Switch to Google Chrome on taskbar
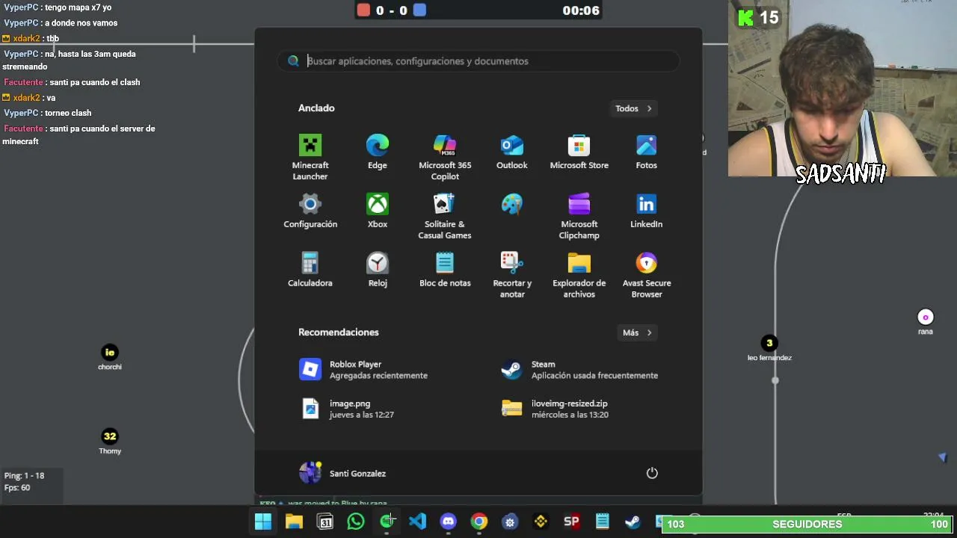The image size is (957, 538). click(479, 522)
